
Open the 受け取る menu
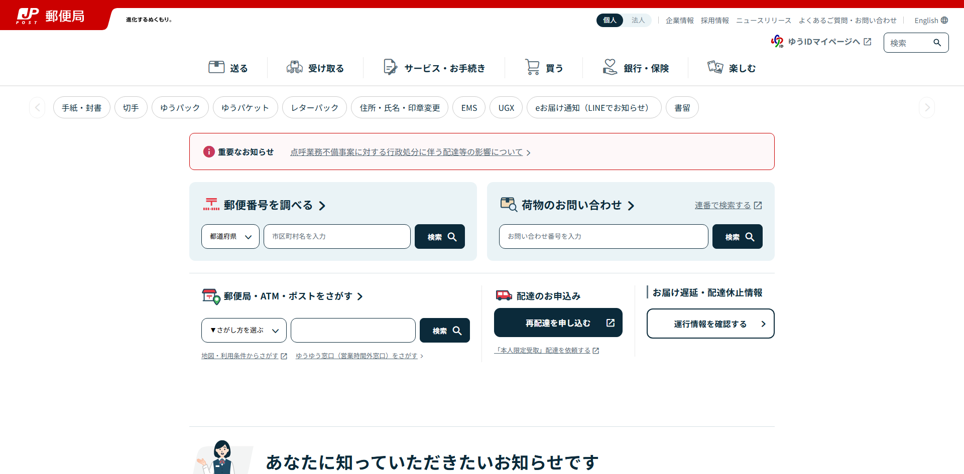pos(315,68)
